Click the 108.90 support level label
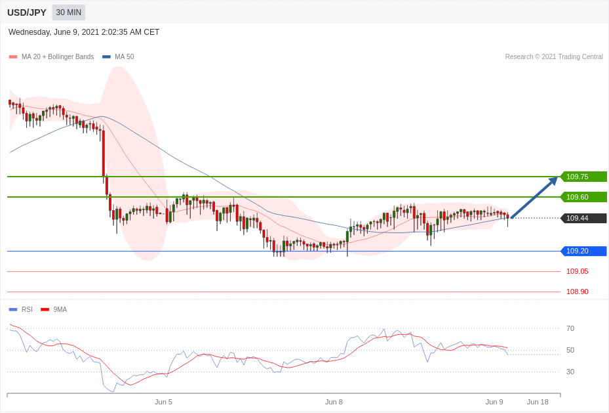The height and width of the screenshot is (413, 609). coord(577,292)
